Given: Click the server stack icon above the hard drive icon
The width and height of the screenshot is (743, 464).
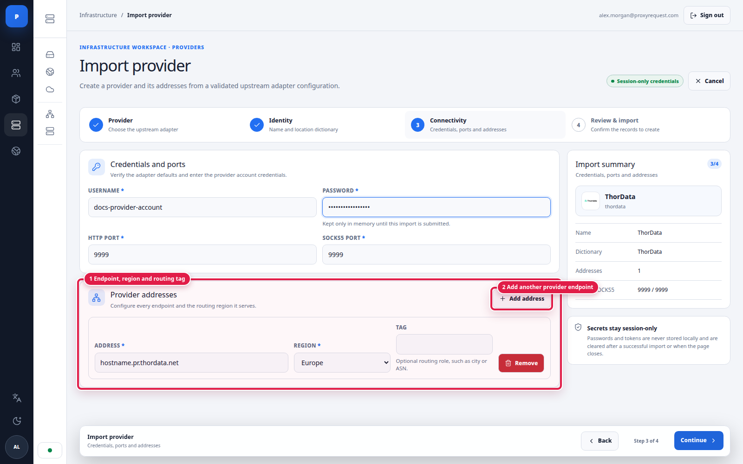Looking at the screenshot, I should tap(50, 19).
